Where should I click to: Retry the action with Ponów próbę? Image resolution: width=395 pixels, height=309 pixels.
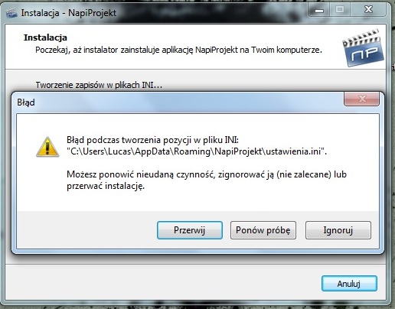pos(263,230)
